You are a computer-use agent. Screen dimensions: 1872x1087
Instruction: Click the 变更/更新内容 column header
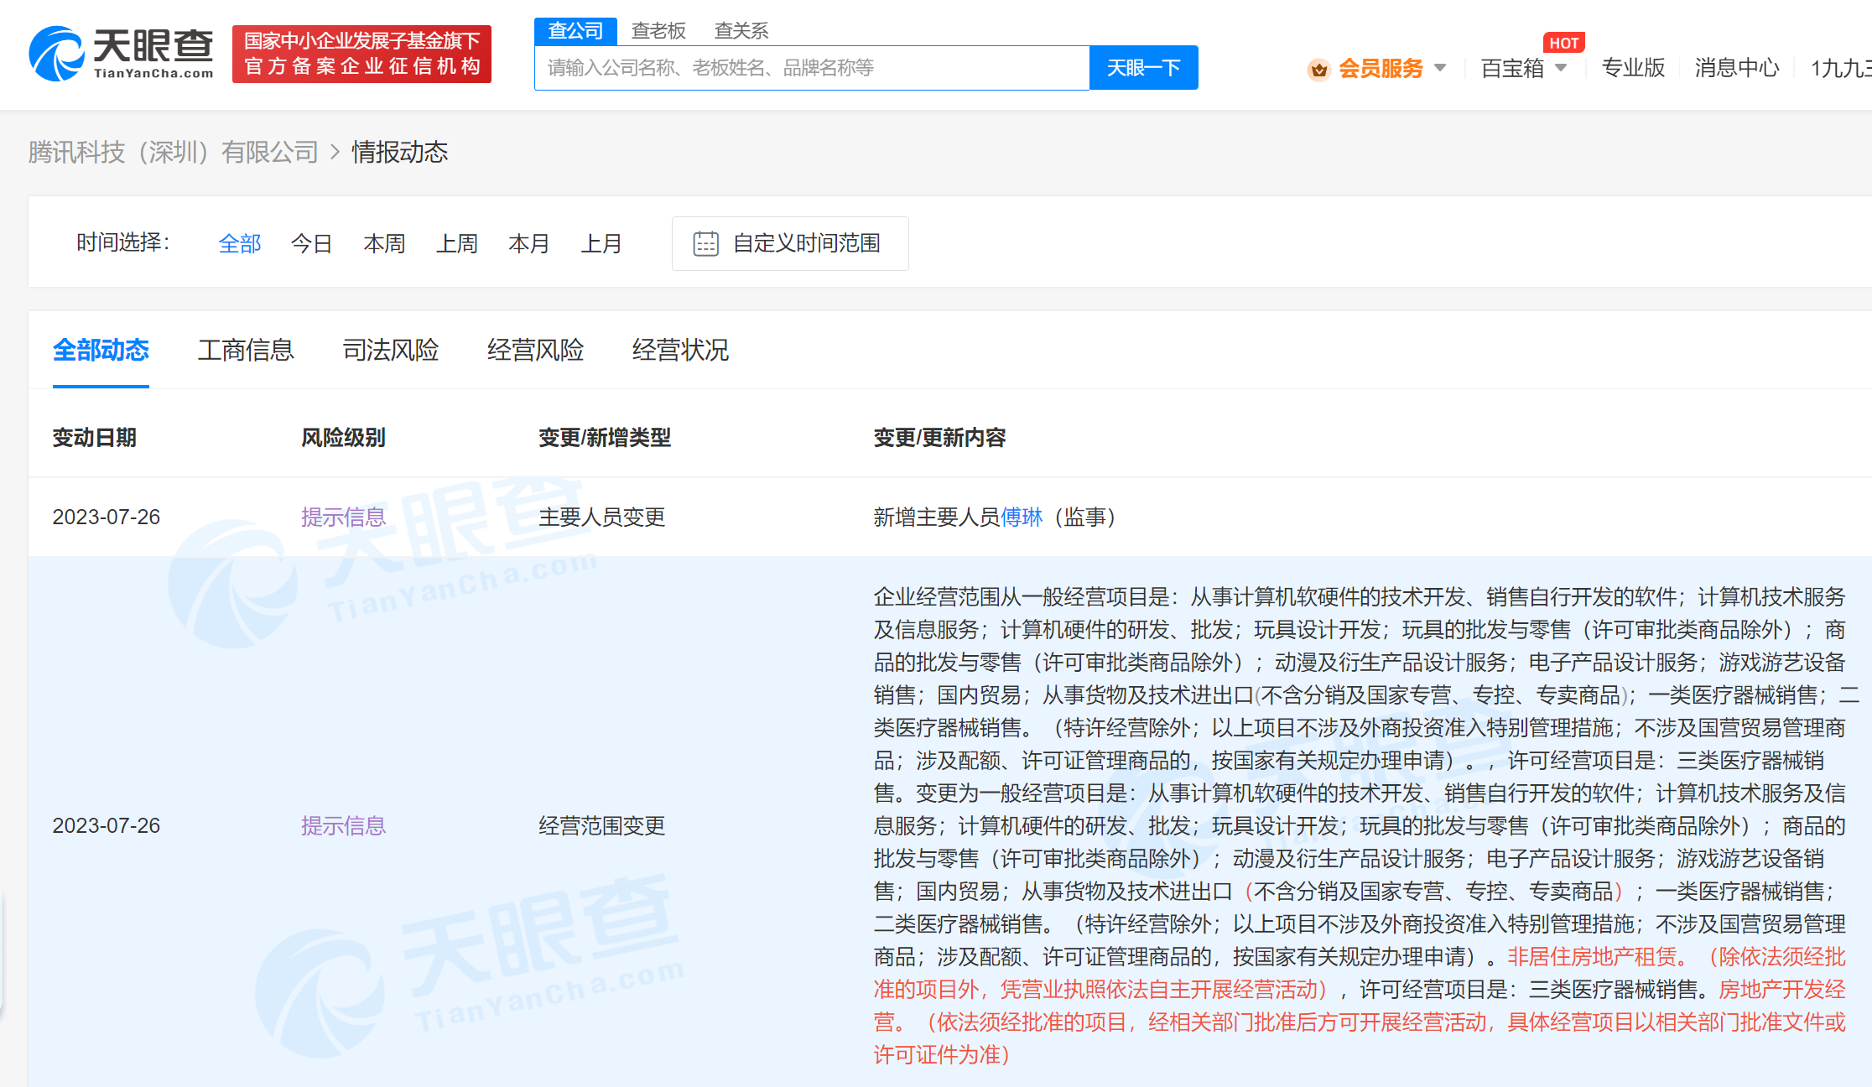pyautogui.click(x=939, y=437)
